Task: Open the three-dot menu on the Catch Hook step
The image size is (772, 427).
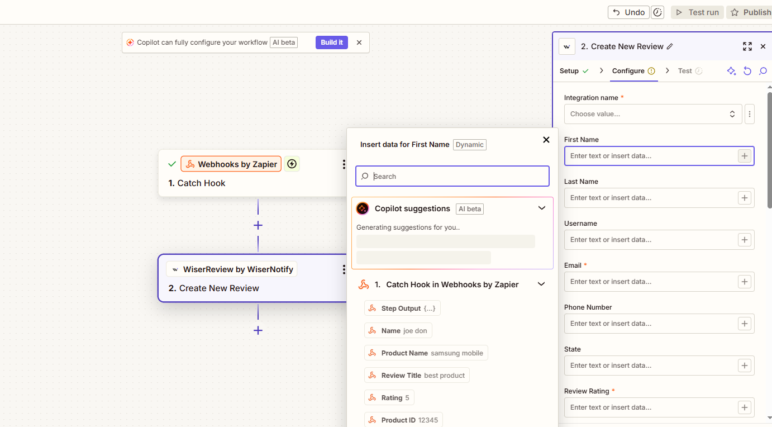Action: (344, 164)
